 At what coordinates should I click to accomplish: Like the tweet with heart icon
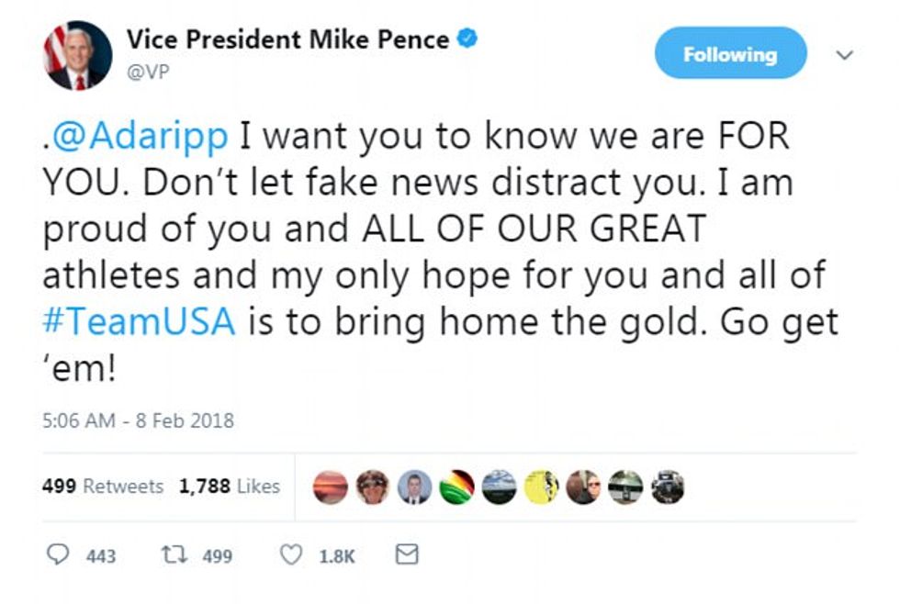click(x=291, y=555)
